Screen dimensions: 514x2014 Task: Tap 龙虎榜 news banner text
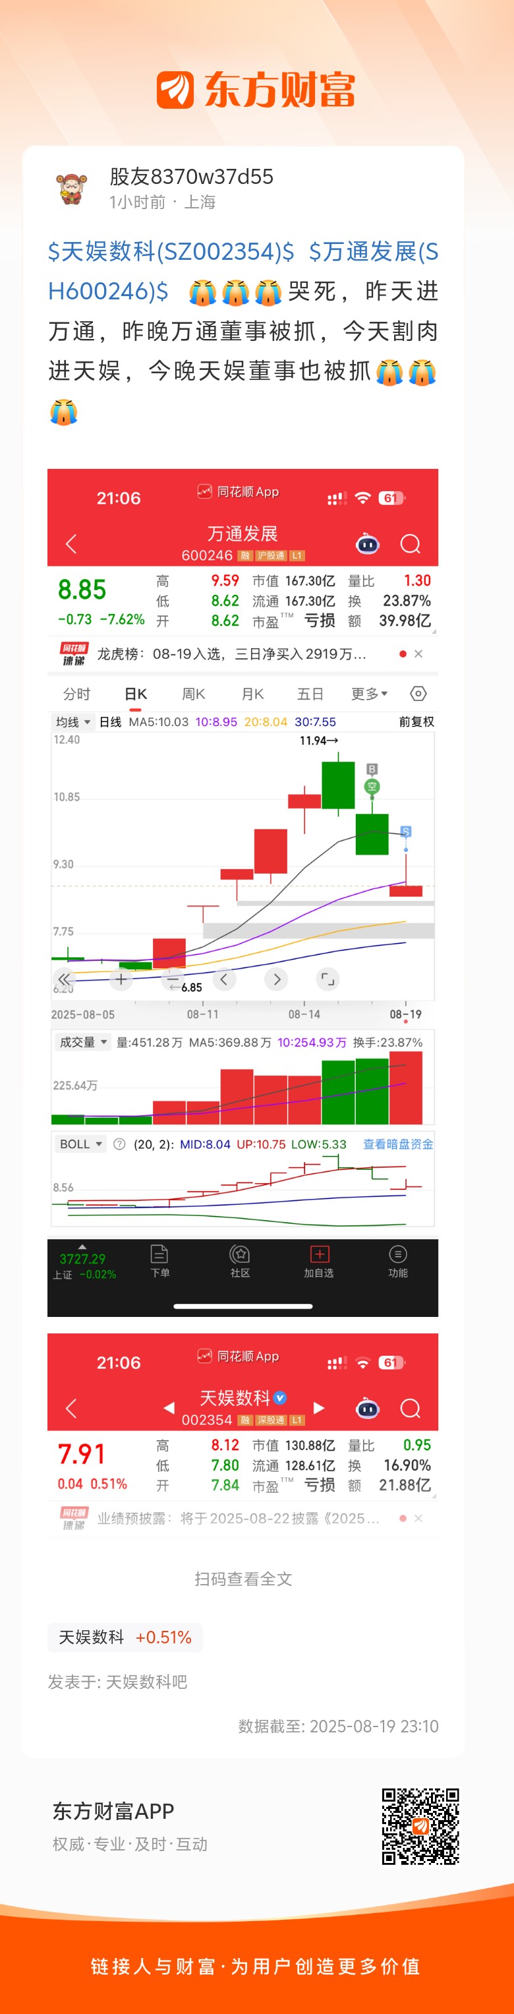point(231,654)
